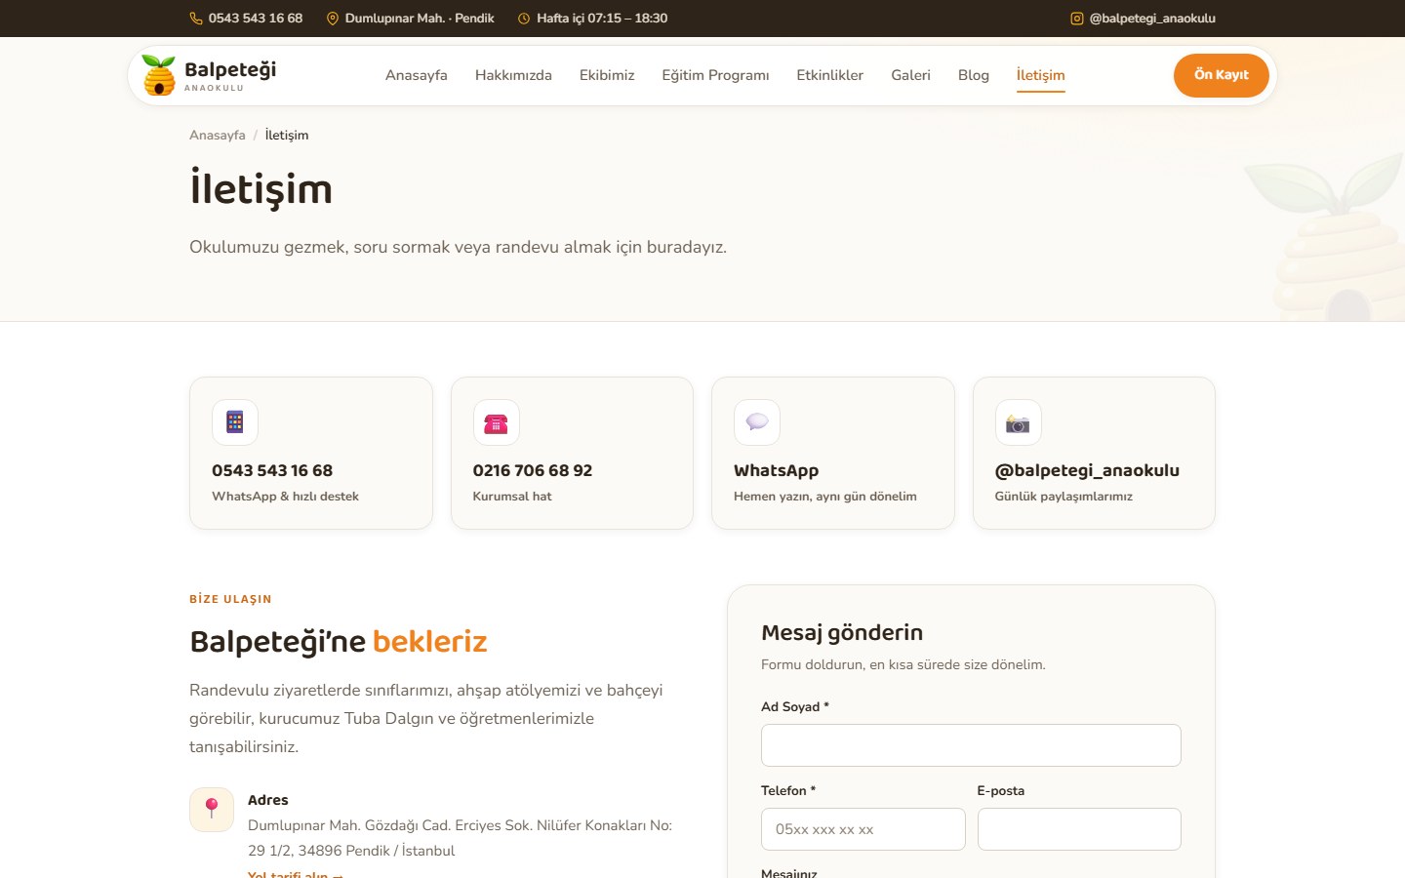The height and width of the screenshot is (878, 1405).
Task: Click the current İletişim breadcrumb text
Action: point(287,136)
